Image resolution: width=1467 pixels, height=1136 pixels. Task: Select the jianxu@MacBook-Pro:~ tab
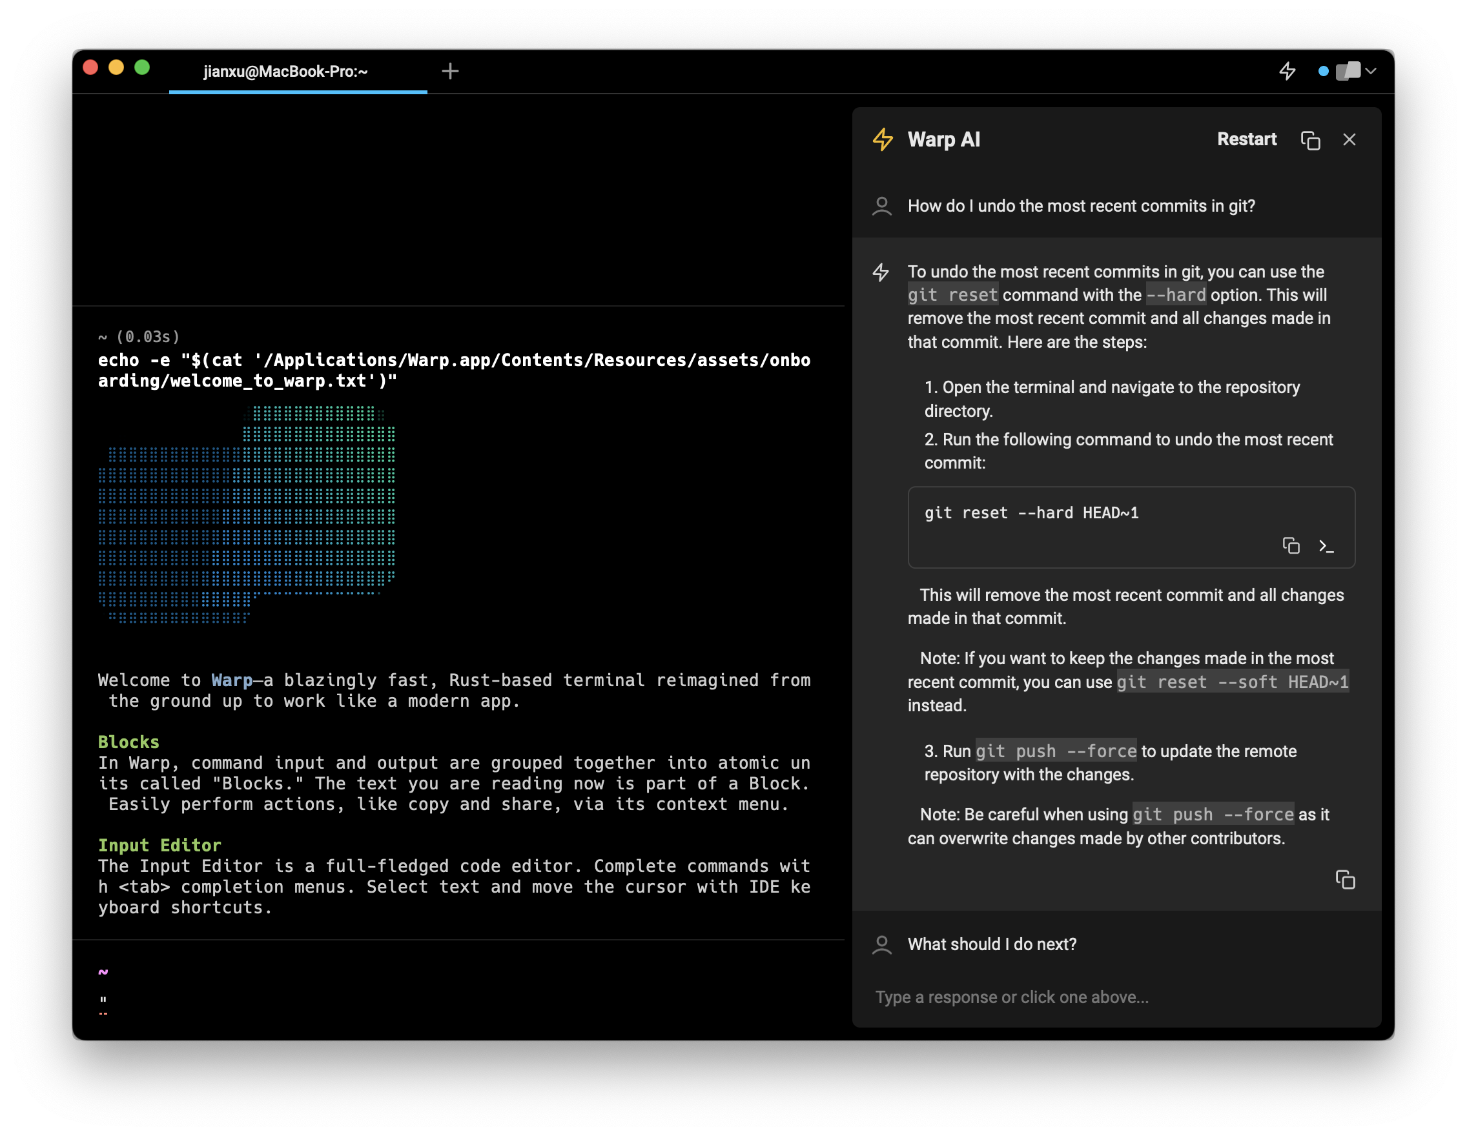coord(285,71)
